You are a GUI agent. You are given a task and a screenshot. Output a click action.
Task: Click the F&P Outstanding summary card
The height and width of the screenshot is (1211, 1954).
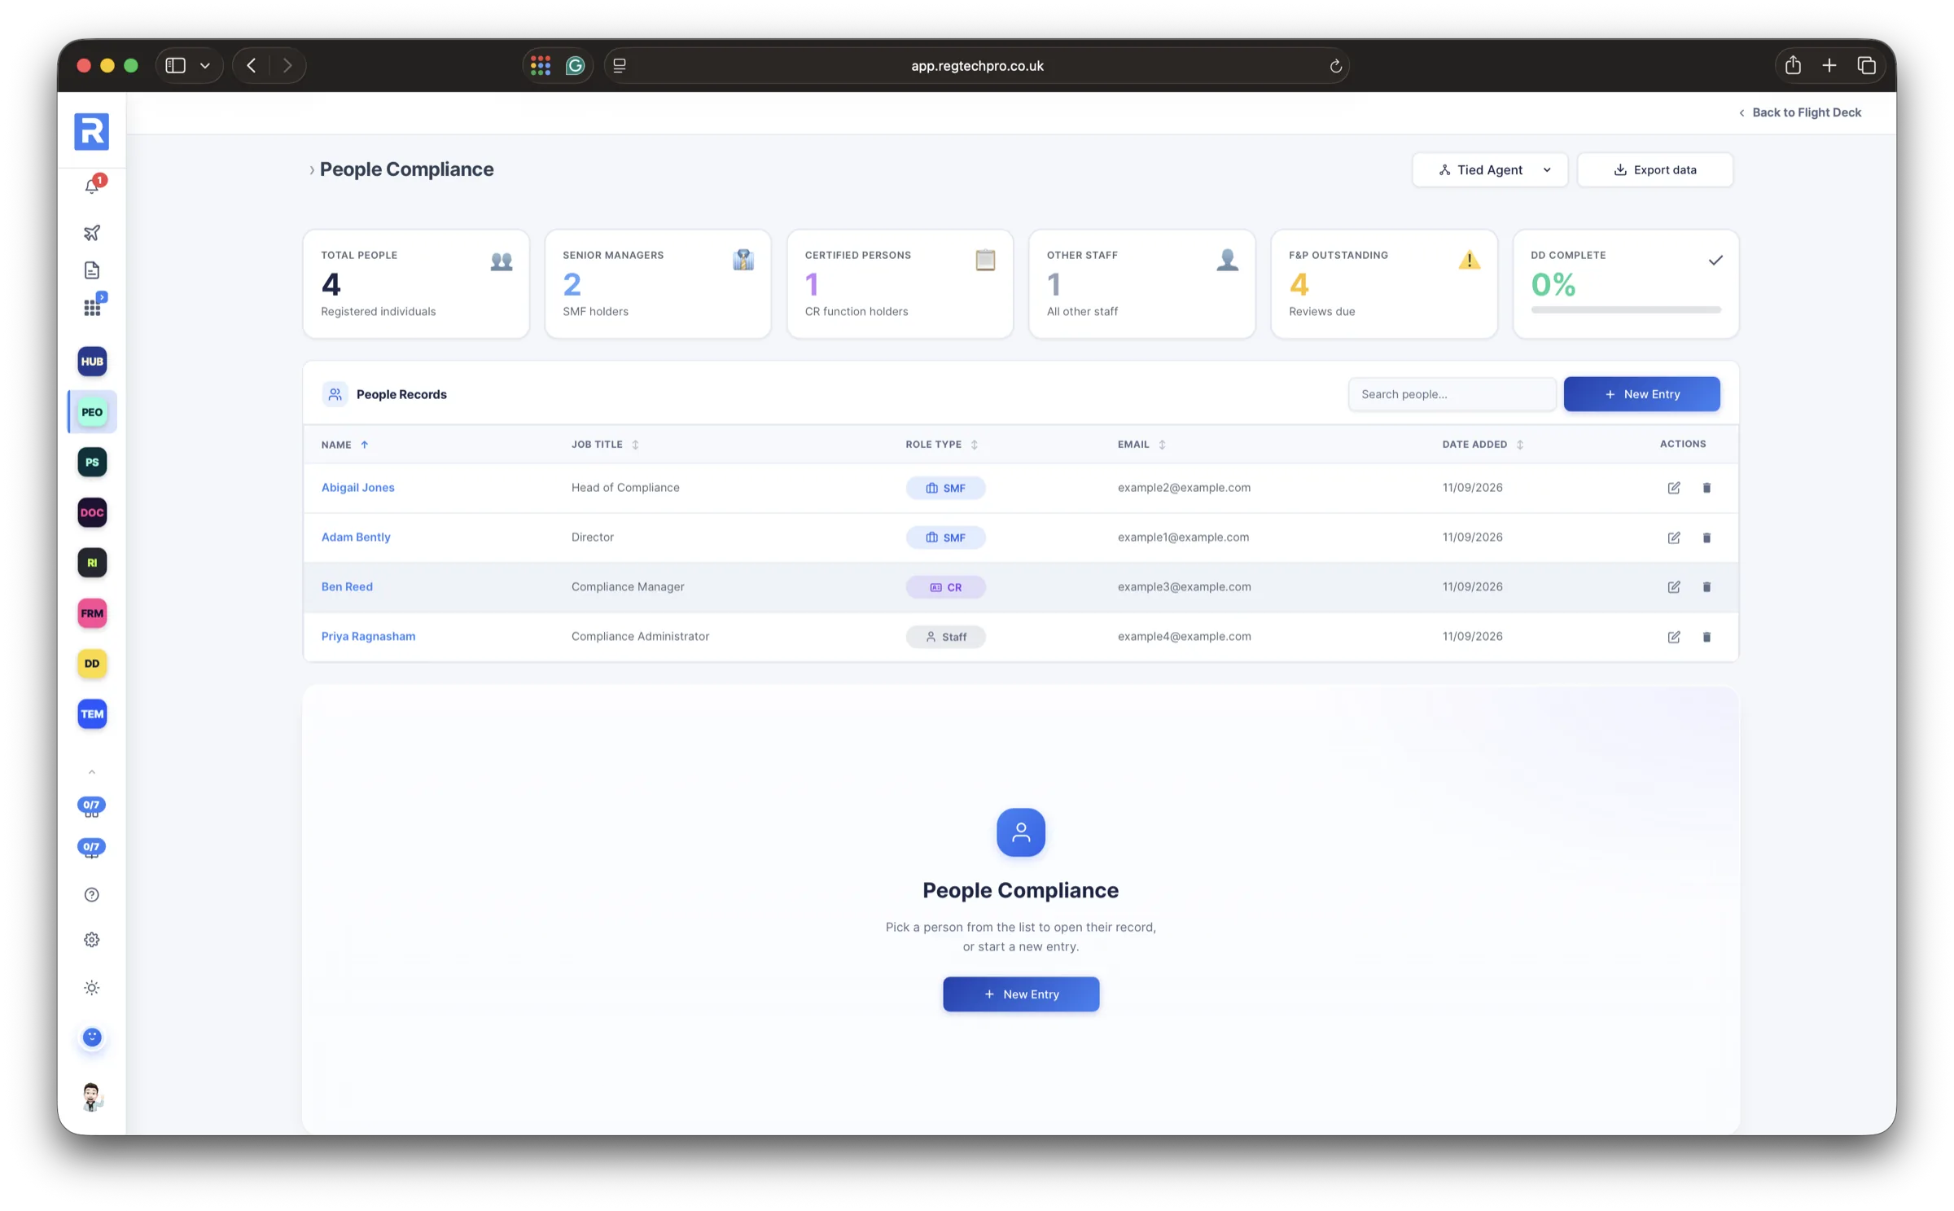[1384, 283]
